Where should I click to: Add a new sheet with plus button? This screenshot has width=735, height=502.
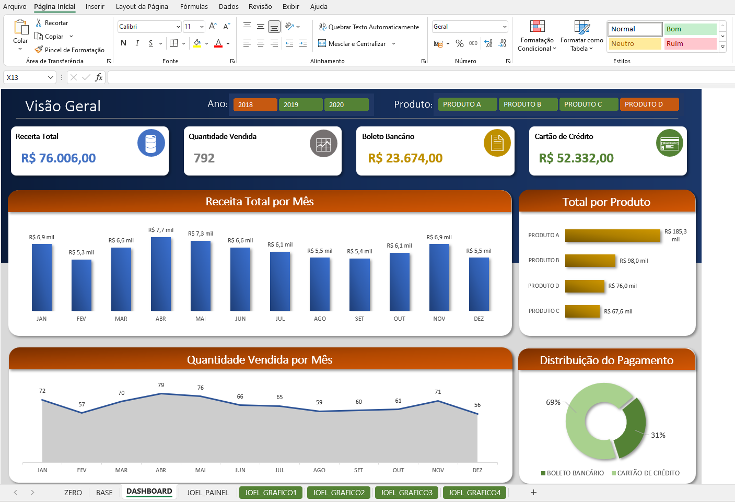coord(533,493)
